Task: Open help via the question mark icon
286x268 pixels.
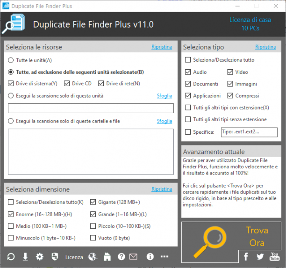Action: pos(122,257)
